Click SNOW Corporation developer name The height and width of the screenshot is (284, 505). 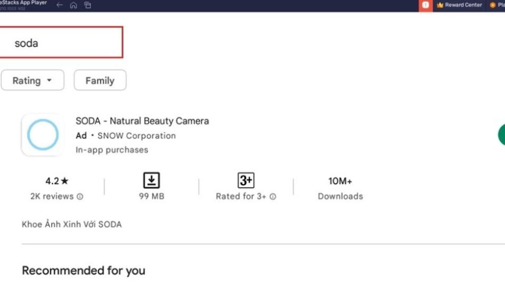point(137,136)
